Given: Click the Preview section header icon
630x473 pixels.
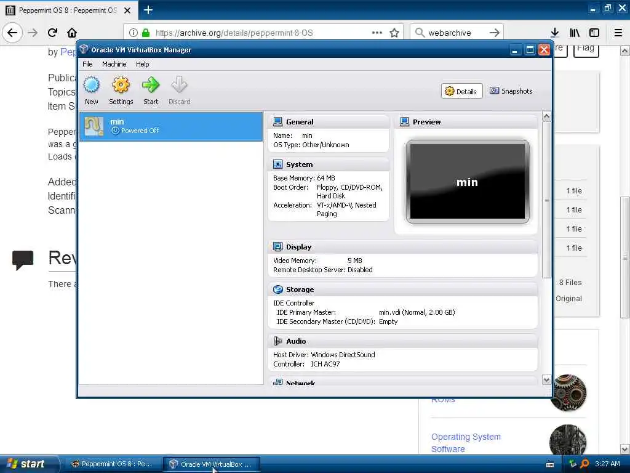Looking at the screenshot, I should point(405,122).
